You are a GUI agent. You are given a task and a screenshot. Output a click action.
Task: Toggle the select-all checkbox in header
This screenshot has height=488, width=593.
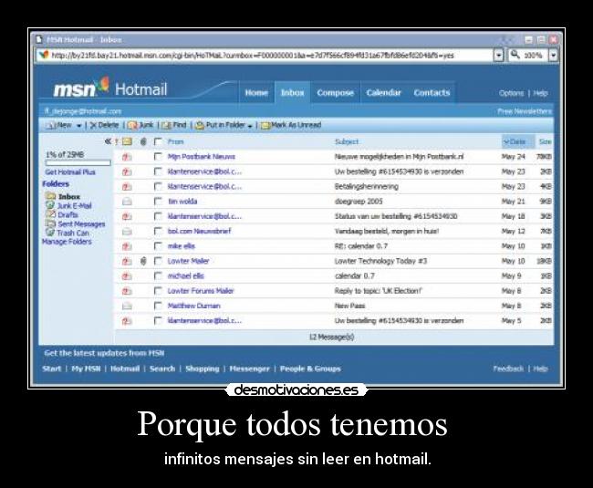158,141
